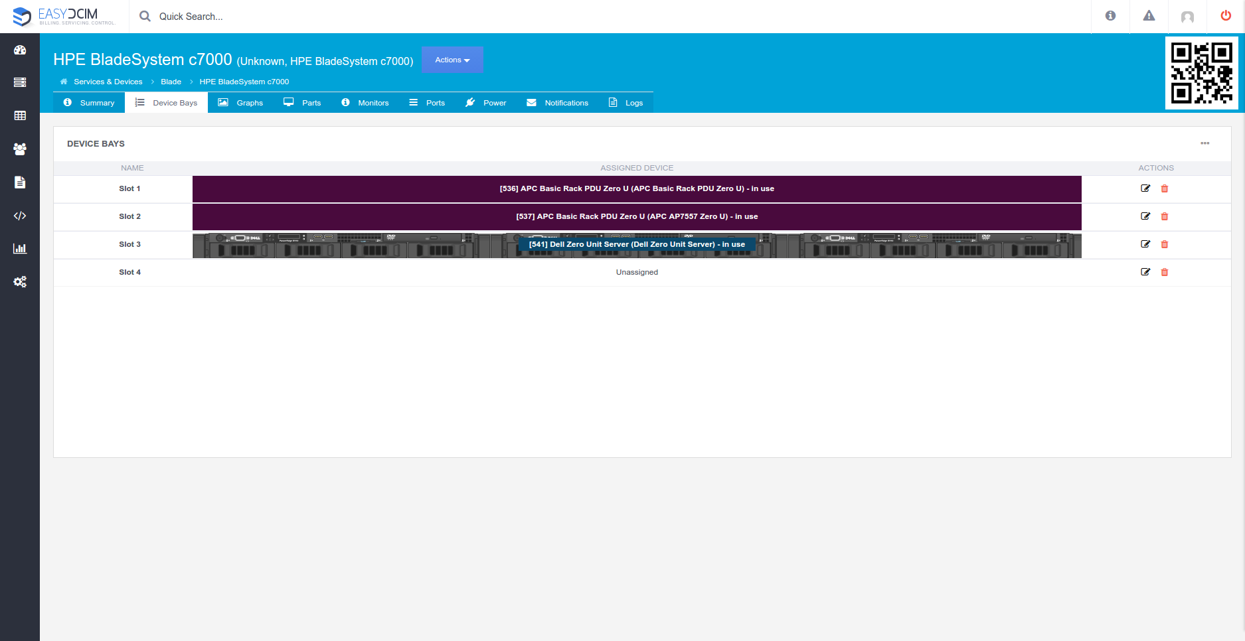The height and width of the screenshot is (641, 1245).
Task: Click the ASSIGNED DEVICE column header
Action: coord(637,168)
